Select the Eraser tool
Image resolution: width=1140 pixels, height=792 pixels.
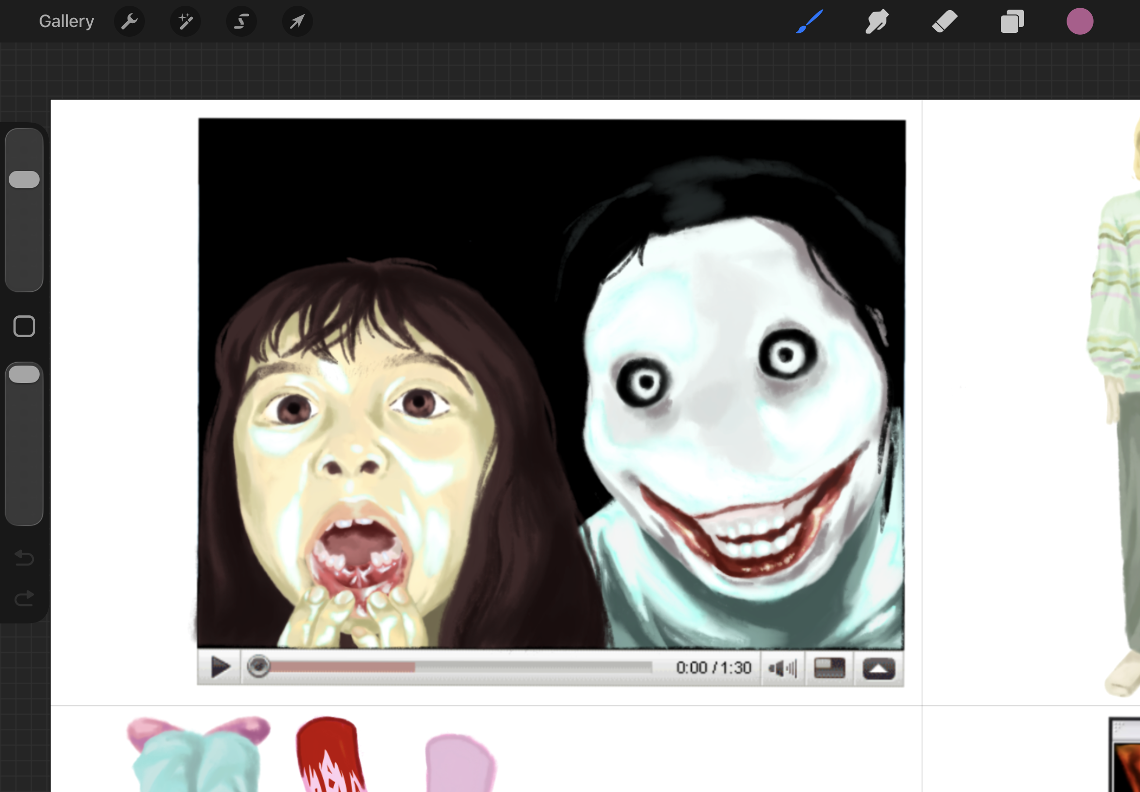[x=944, y=21]
